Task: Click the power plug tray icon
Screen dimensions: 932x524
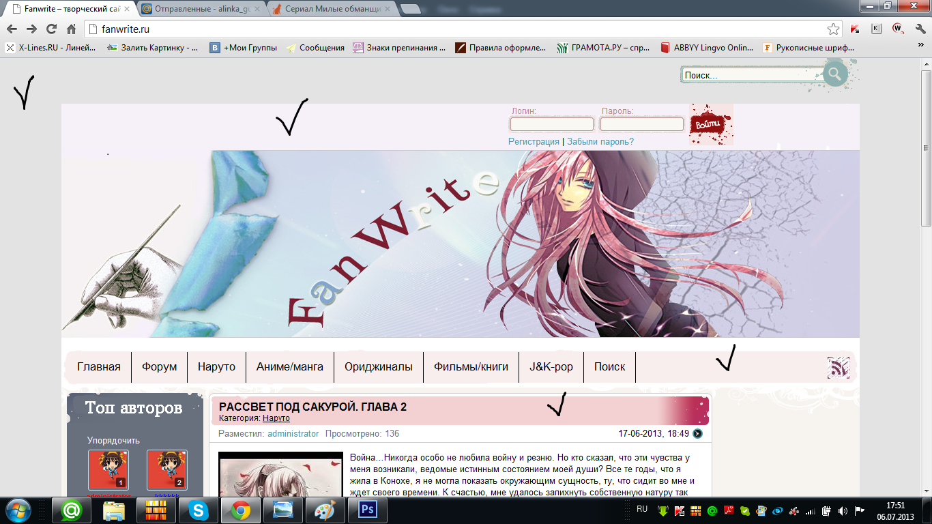Action: point(826,510)
